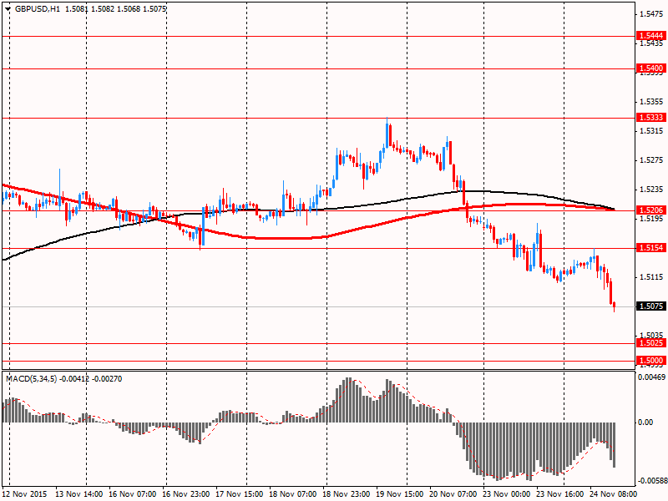Click the 1.5025 red price level label
Image resolution: width=668 pixels, height=501 pixels.
coord(651,343)
